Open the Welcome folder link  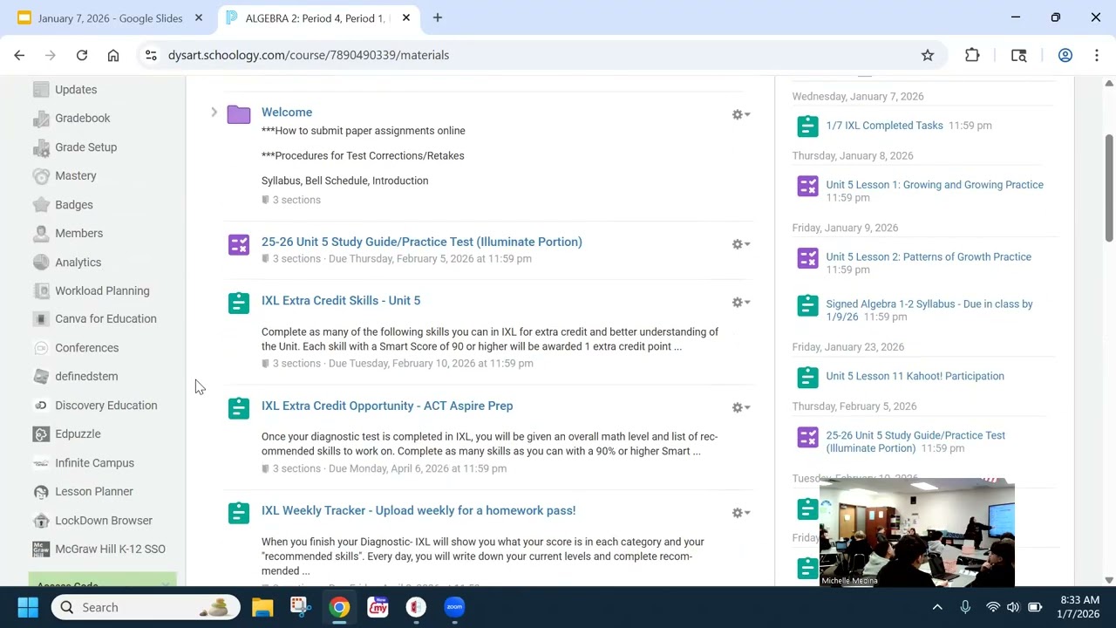tap(287, 112)
